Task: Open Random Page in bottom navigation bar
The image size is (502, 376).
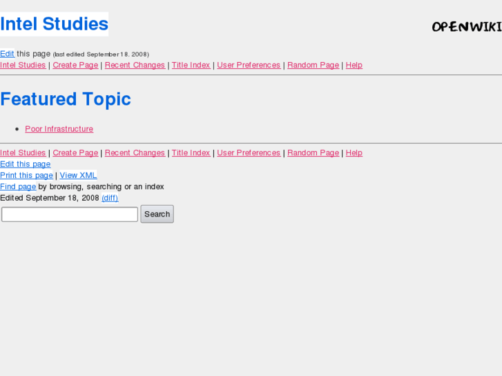Action: tap(313, 153)
